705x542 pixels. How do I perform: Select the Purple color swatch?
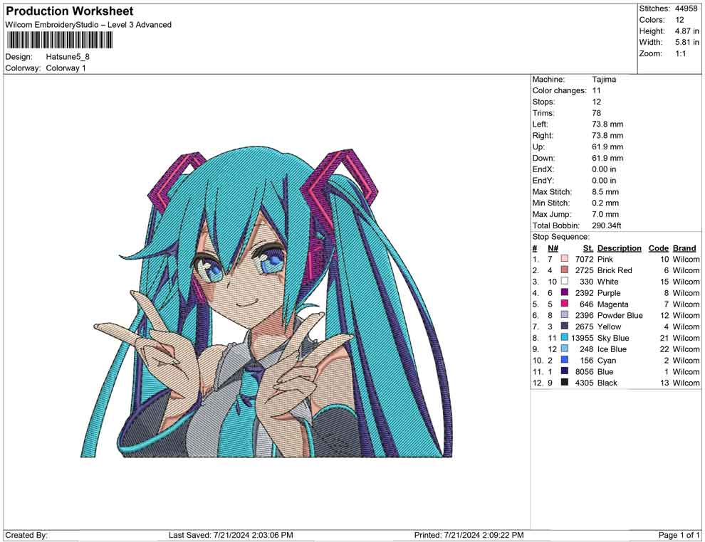tap(565, 292)
